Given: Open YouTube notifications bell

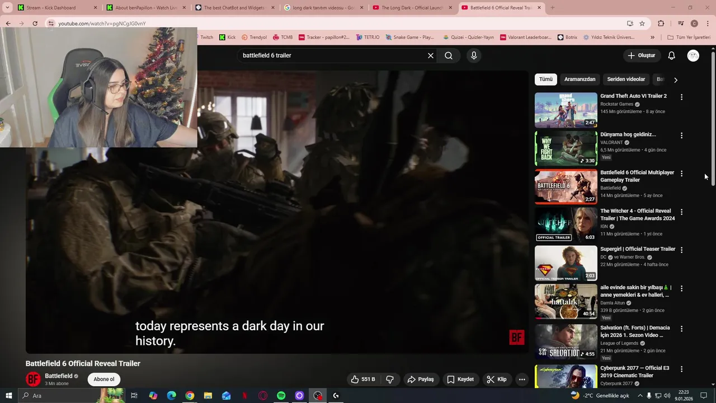Looking at the screenshot, I should pyautogui.click(x=672, y=55).
